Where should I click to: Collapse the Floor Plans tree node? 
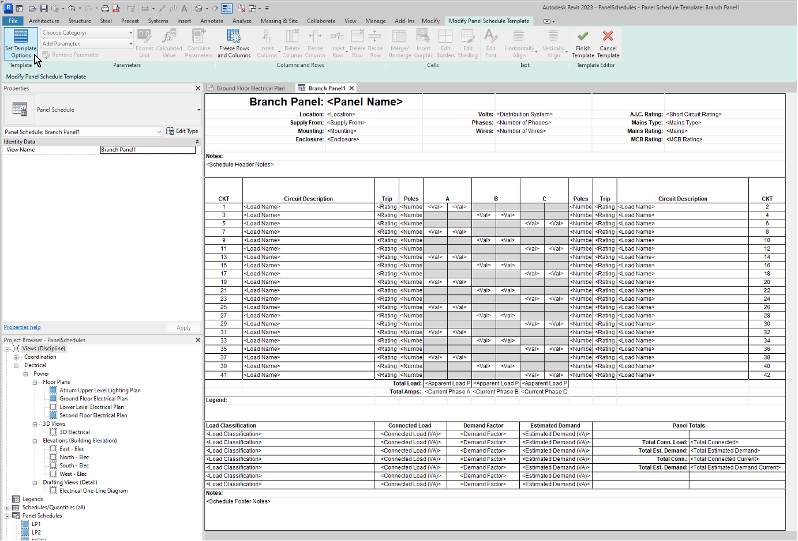pos(35,383)
